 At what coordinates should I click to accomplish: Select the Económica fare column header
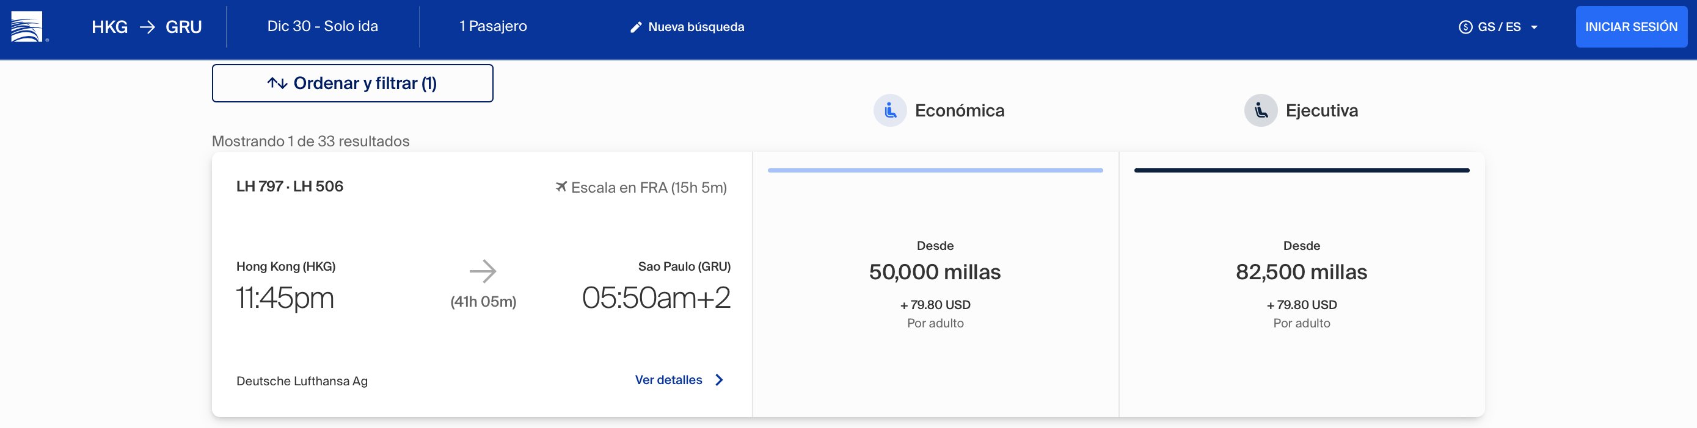pos(939,110)
